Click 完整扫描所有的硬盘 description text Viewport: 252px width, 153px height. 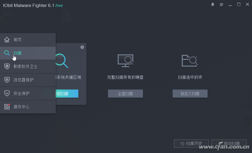[x=125, y=77]
